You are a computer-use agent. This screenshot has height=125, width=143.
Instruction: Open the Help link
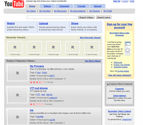[132, 1]
